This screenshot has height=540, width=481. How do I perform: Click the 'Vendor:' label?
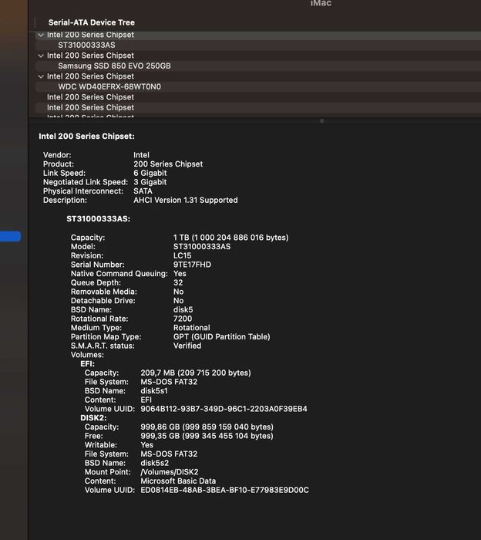click(x=57, y=155)
